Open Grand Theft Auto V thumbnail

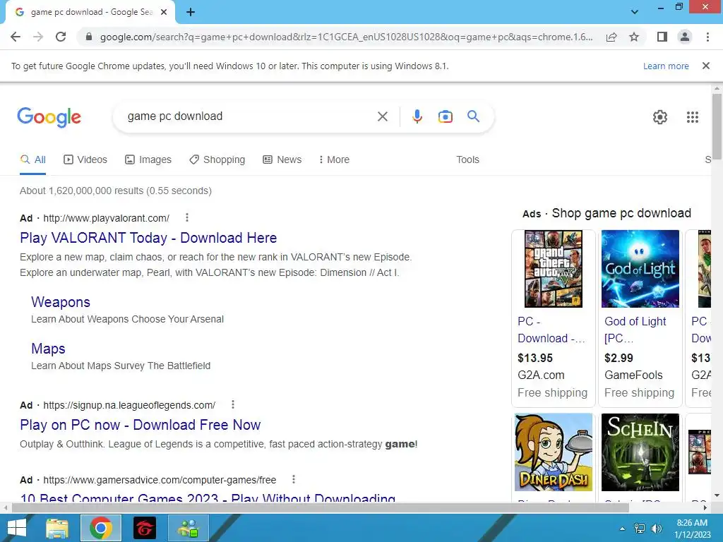click(554, 269)
